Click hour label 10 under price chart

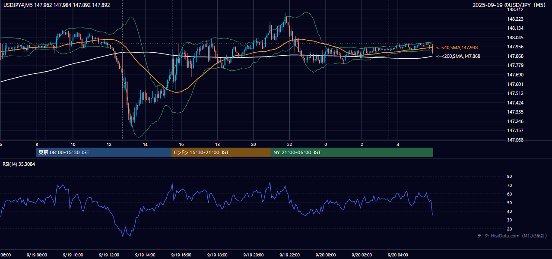pos(73,144)
